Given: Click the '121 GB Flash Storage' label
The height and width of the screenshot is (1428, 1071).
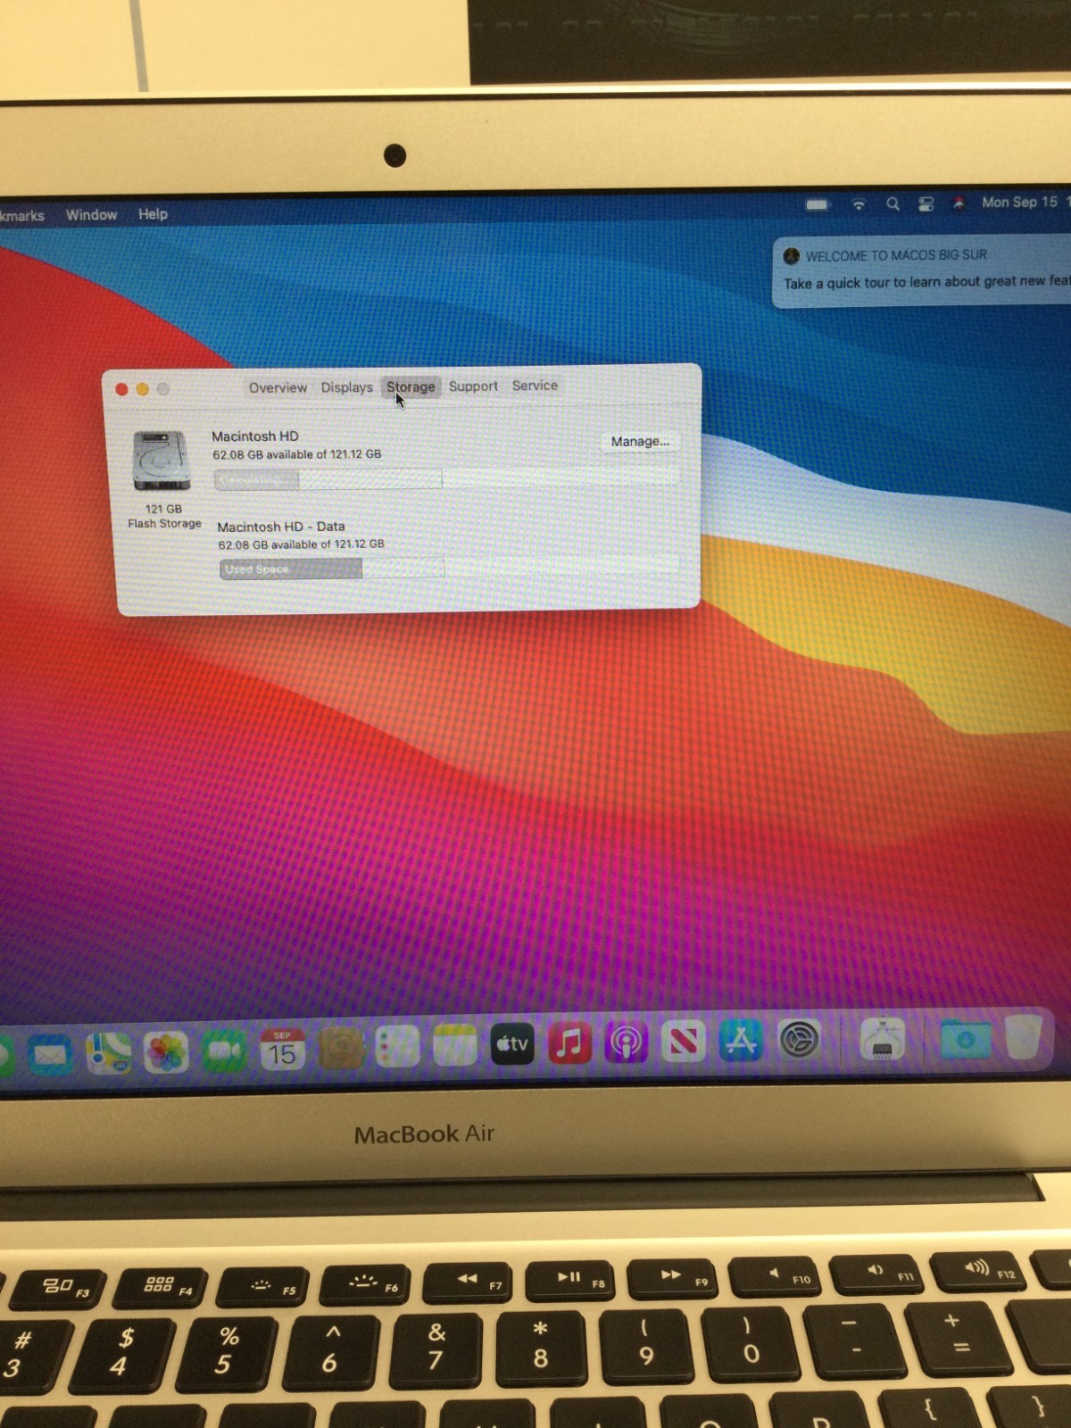Looking at the screenshot, I should (164, 516).
